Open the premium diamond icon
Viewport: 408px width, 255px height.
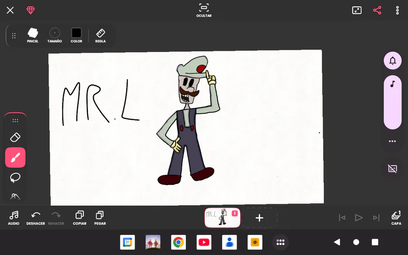[30, 10]
